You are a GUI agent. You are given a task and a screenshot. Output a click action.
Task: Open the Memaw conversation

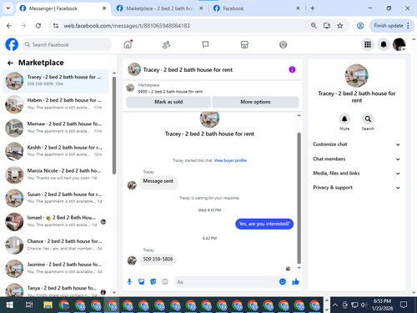[56, 128]
